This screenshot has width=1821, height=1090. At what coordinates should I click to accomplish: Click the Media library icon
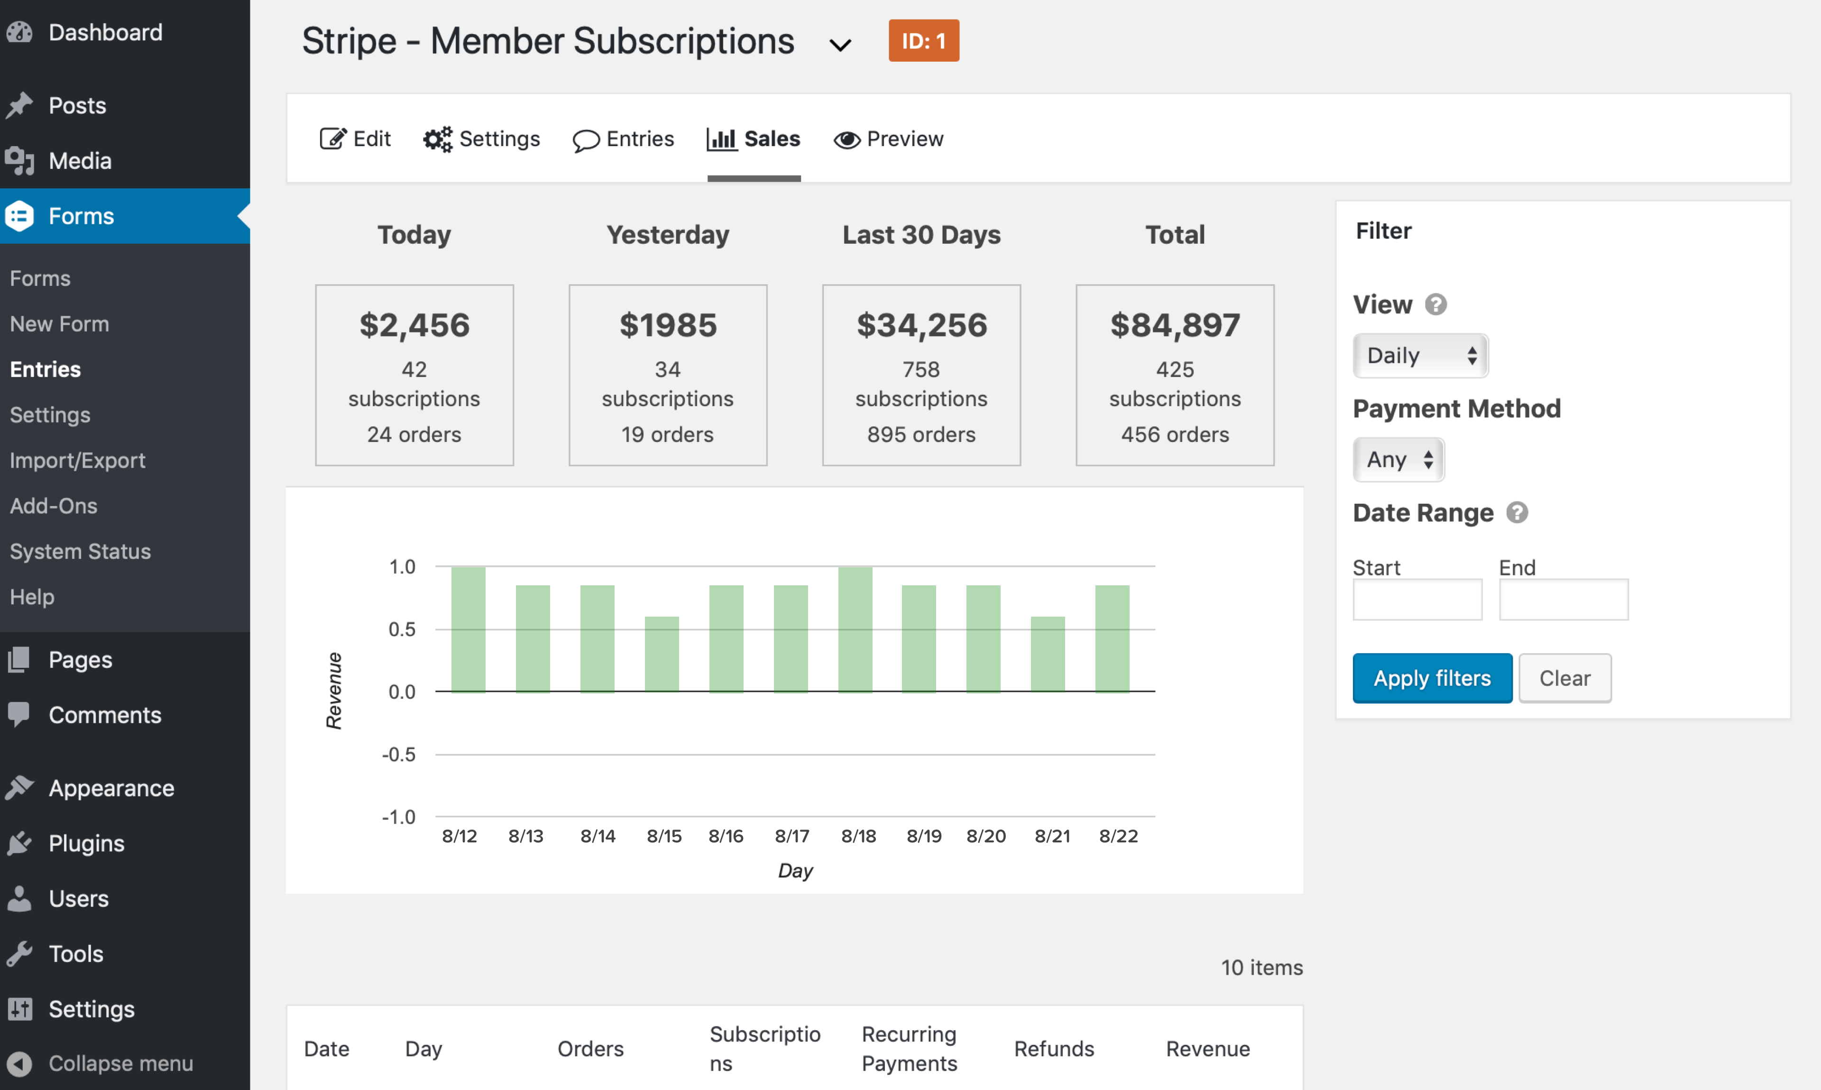point(20,161)
